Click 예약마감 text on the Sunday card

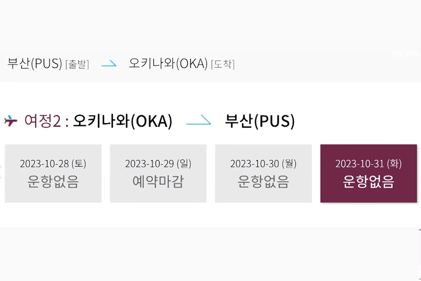coord(158,182)
